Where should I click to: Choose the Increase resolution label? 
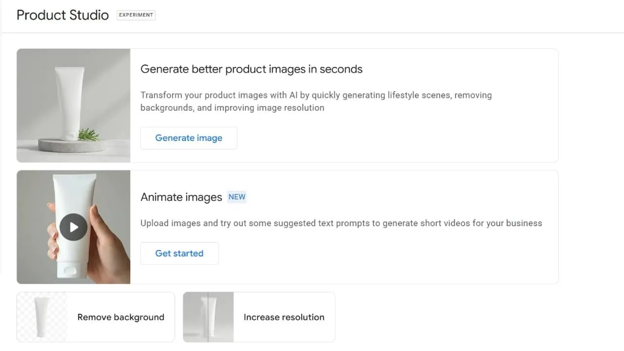pos(284,317)
